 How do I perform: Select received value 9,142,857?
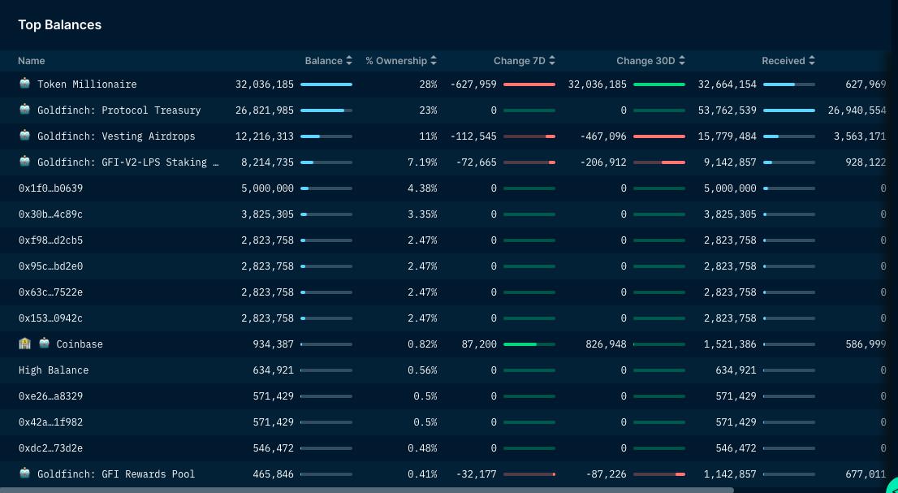coord(730,162)
